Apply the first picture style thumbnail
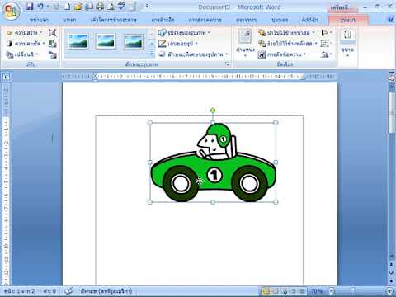 click(x=78, y=41)
